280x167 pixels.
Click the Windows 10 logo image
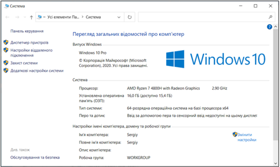point(216,59)
